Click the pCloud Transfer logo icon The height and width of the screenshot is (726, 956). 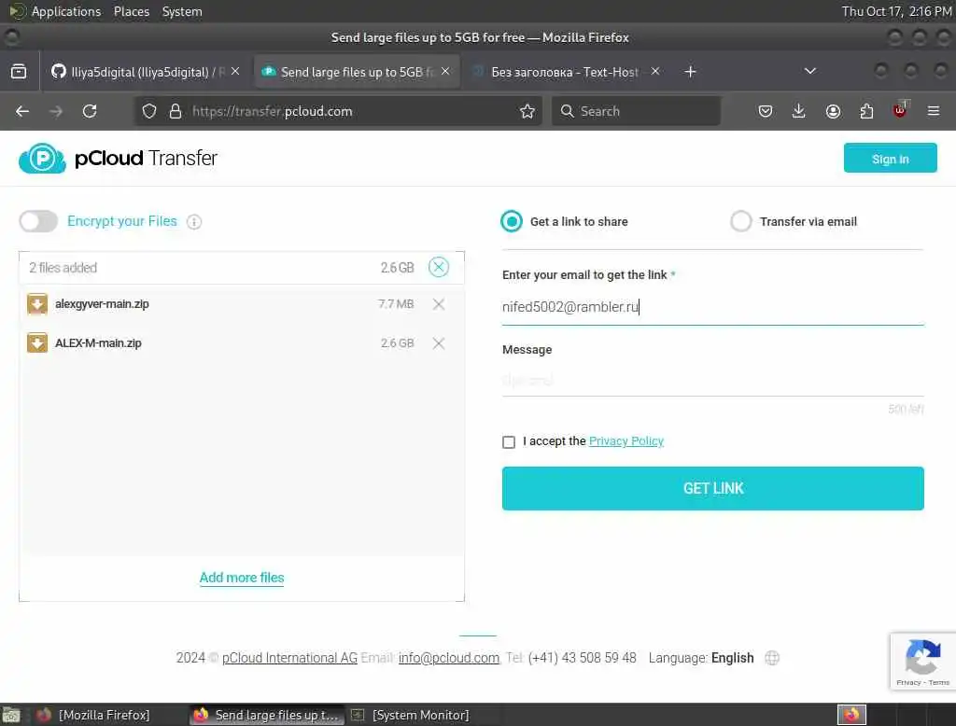pyautogui.click(x=42, y=159)
